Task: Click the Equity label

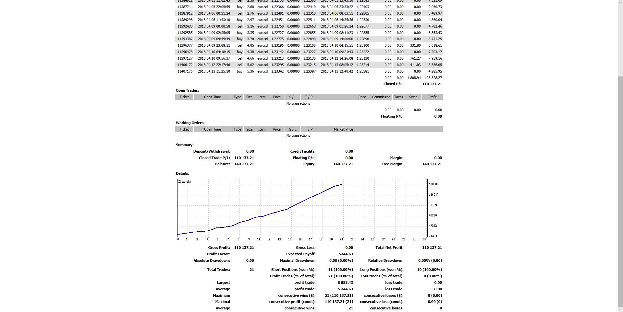Action: pos(309,164)
